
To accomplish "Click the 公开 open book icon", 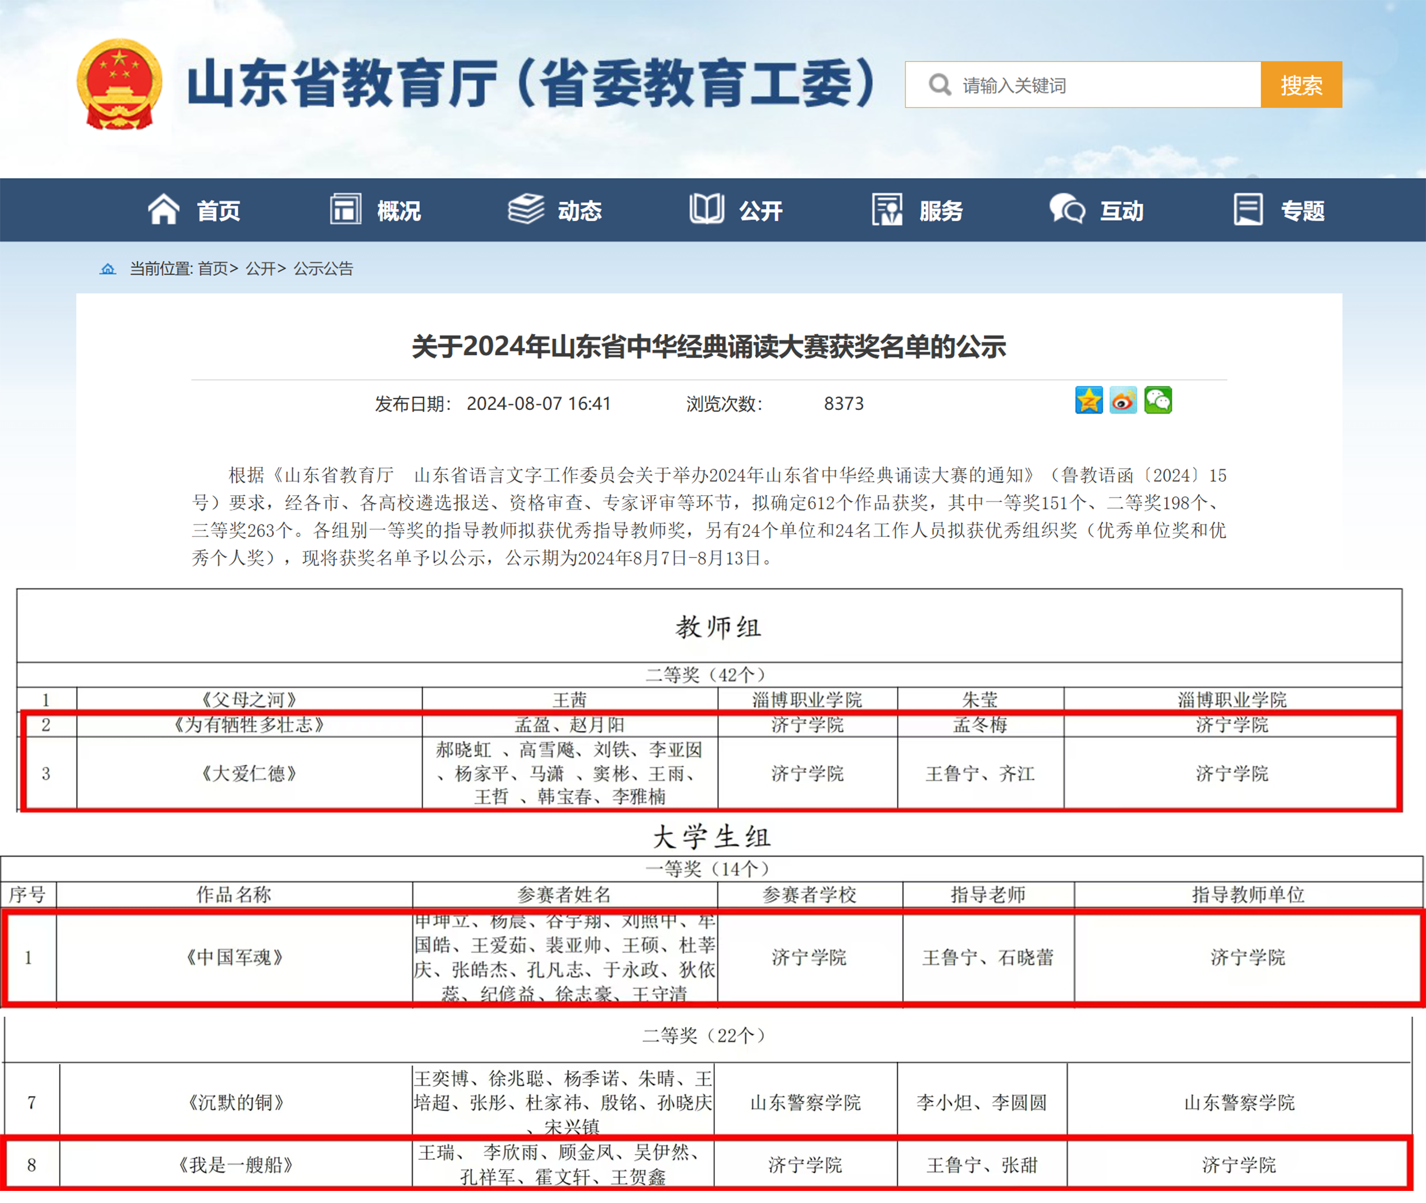I will tap(707, 209).
